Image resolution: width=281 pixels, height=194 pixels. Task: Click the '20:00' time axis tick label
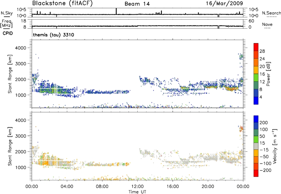[x=208, y=187]
